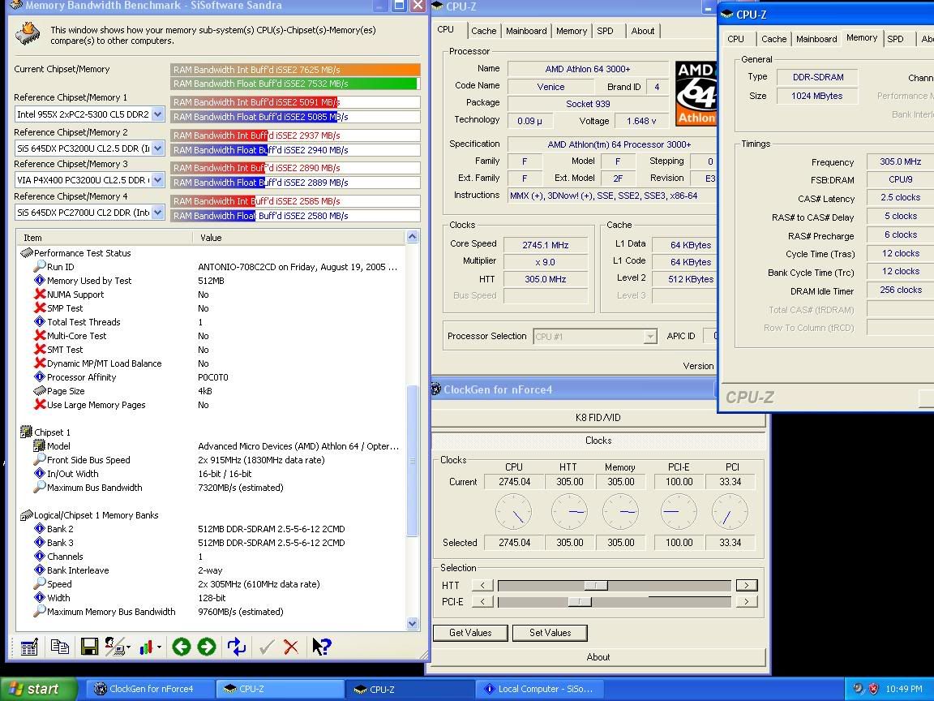
Task: Click the Get Values button
Action: pos(470,633)
